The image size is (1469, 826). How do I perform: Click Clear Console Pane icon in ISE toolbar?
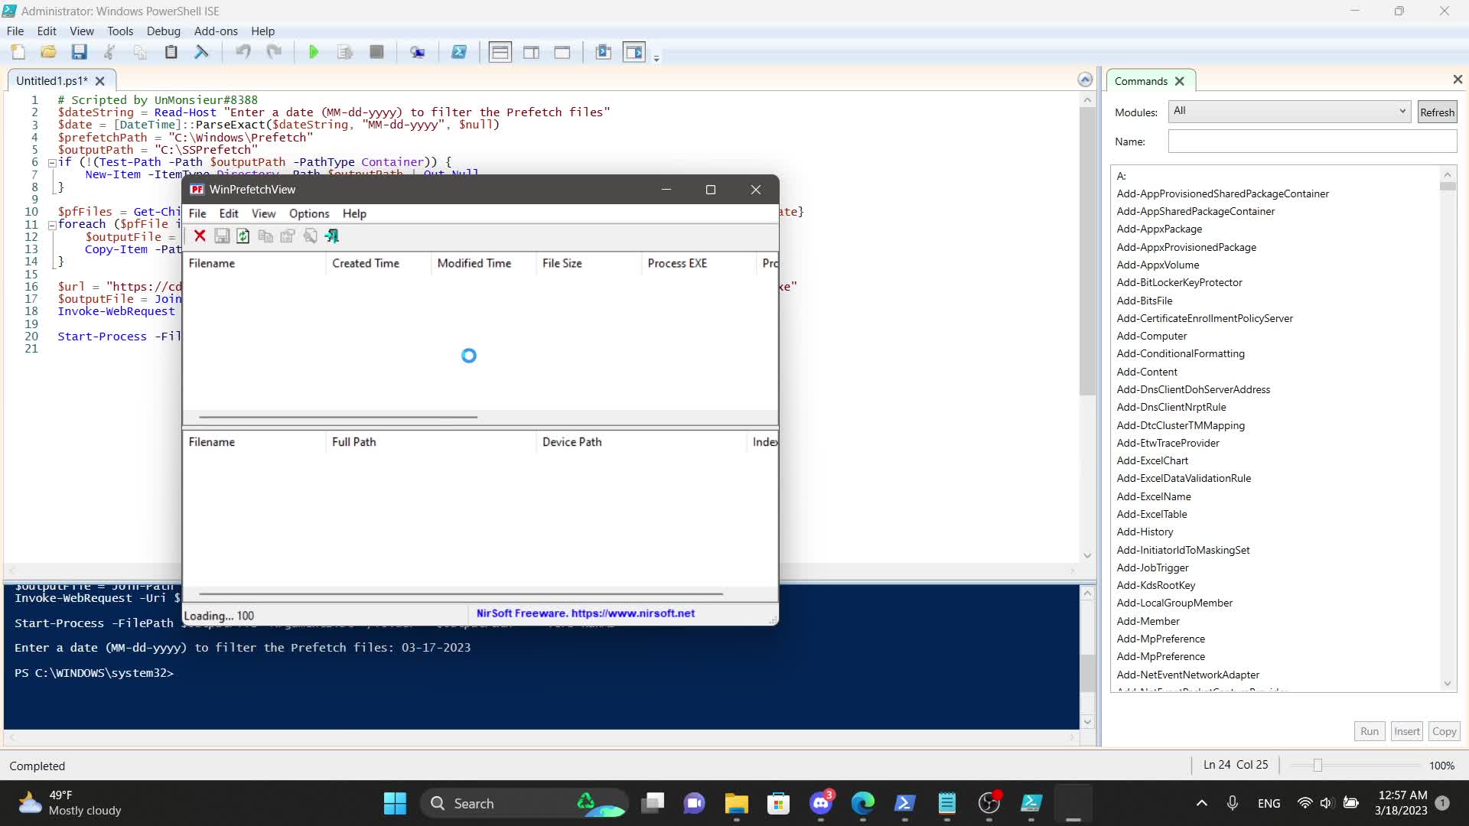coord(201,52)
